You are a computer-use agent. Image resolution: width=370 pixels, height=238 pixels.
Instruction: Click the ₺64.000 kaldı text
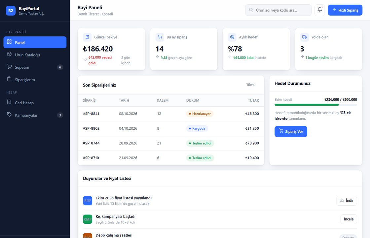[244, 58]
